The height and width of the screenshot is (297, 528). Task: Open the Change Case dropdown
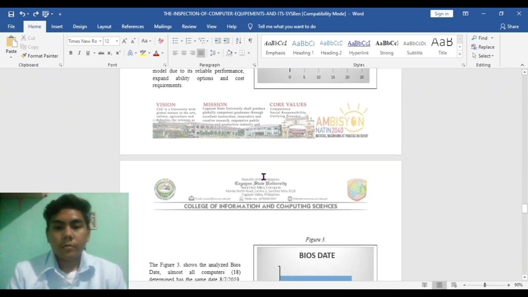point(146,41)
